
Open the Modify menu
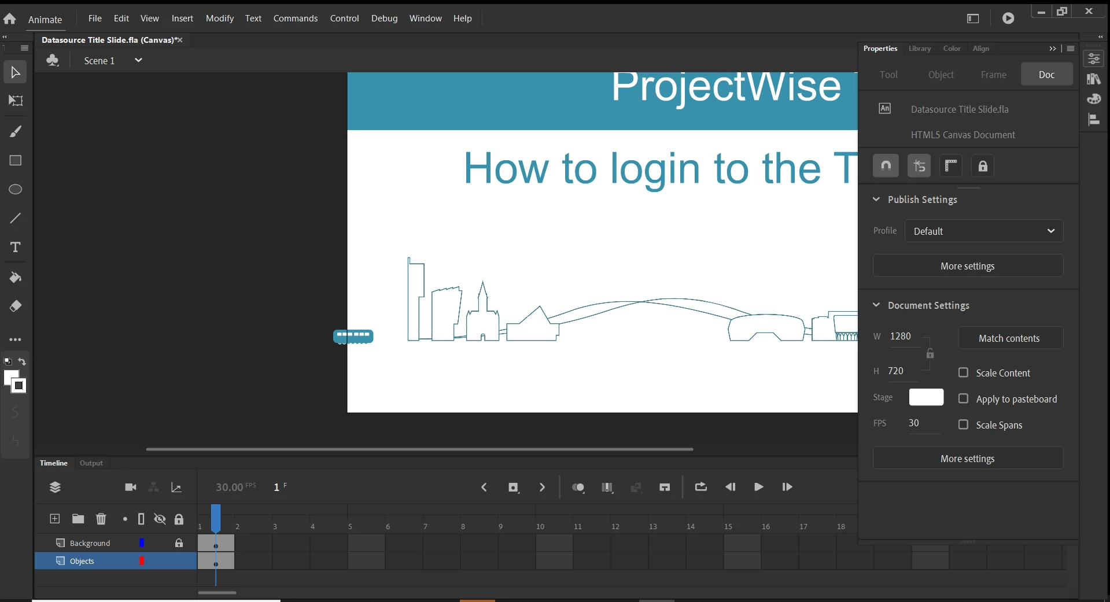pyautogui.click(x=220, y=19)
